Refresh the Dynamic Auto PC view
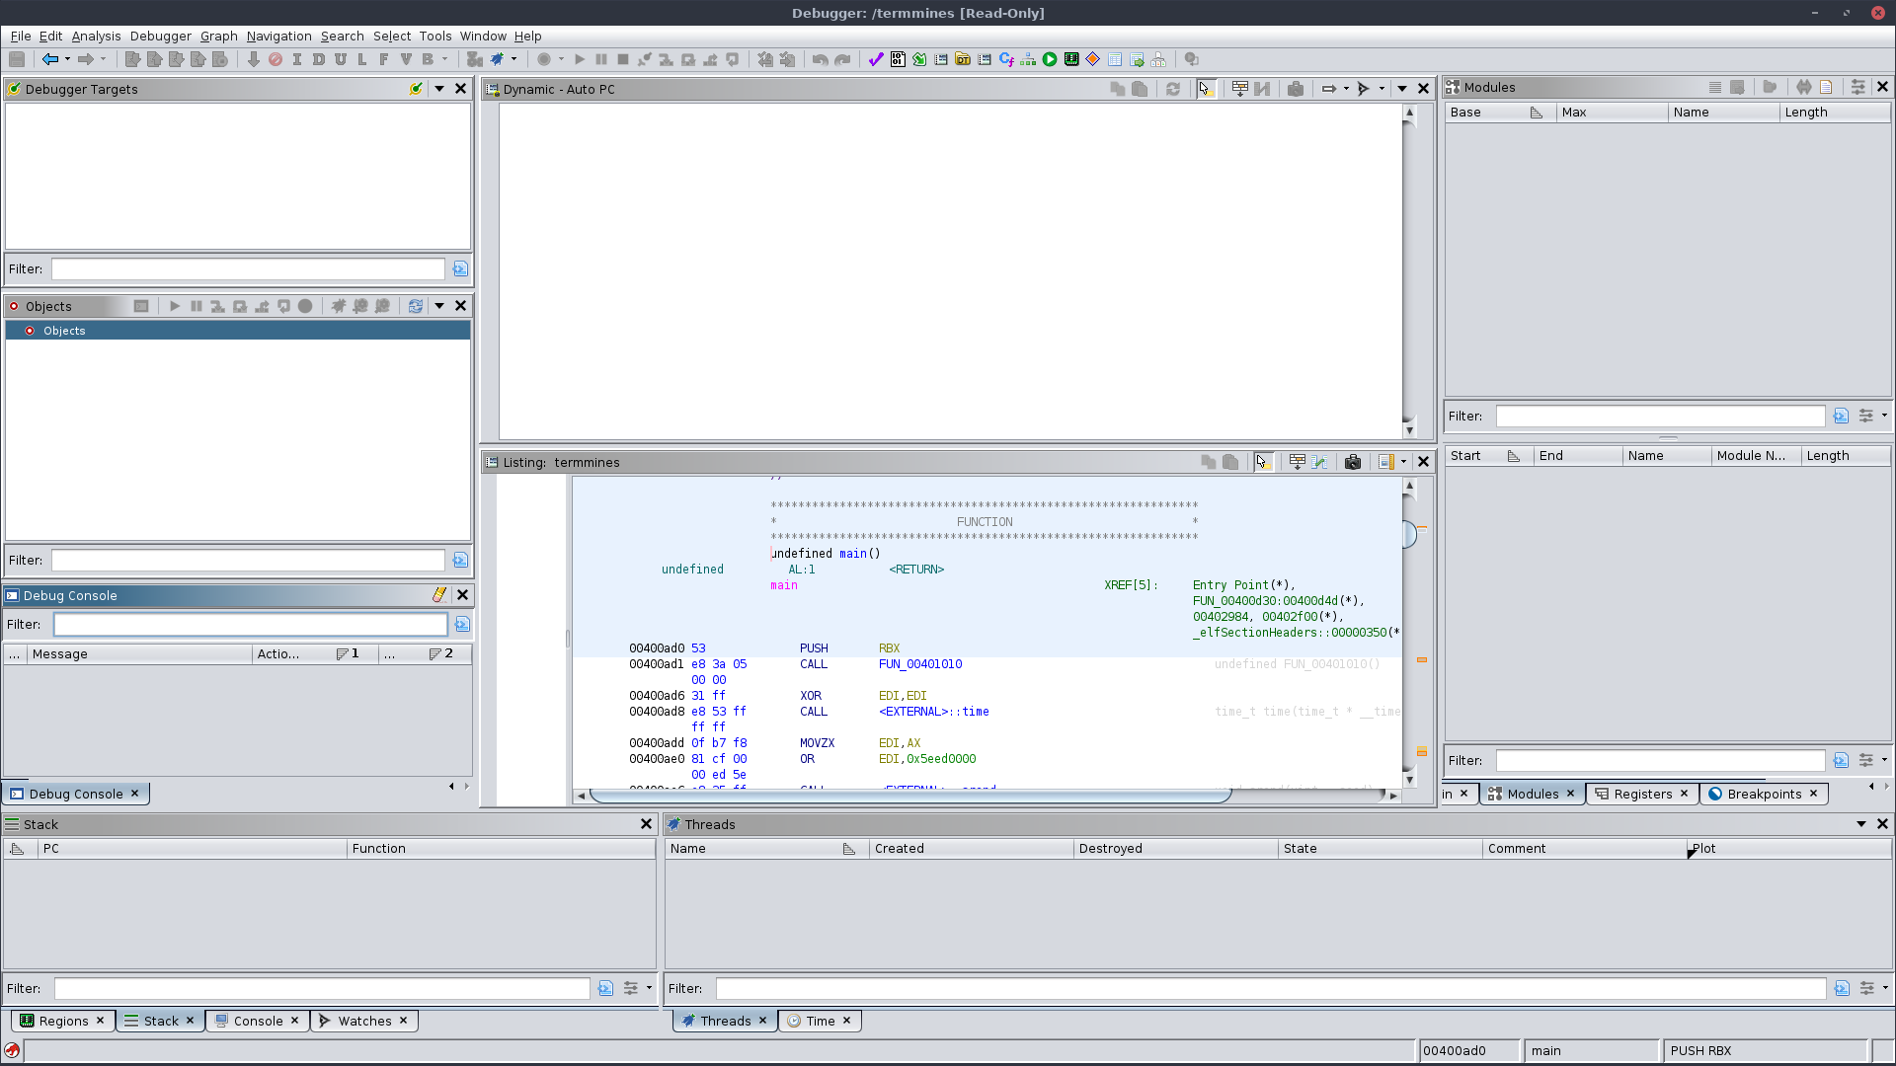This screenshot has width=1896, height=1066. point(1173,89)
